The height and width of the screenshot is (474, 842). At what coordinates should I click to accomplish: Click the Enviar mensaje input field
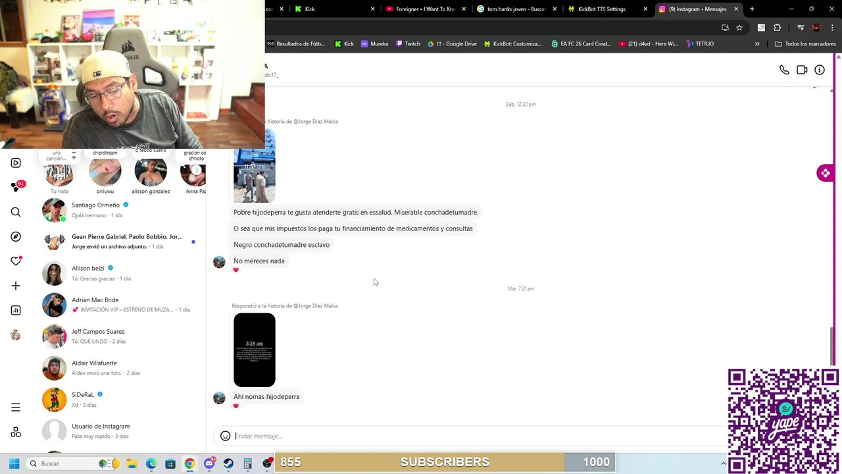click(480, 436)
